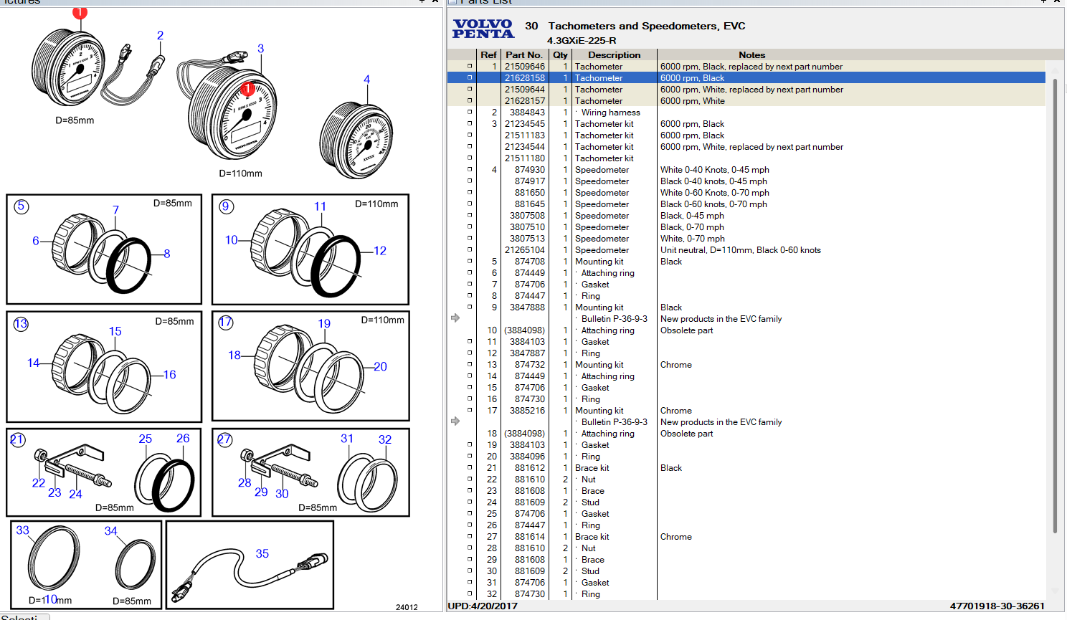Image resolution: width=1067 pixels, height=620 pixels.
Task: Click the 'Brace kit' description with Chrome note
Action: [592, 536]
